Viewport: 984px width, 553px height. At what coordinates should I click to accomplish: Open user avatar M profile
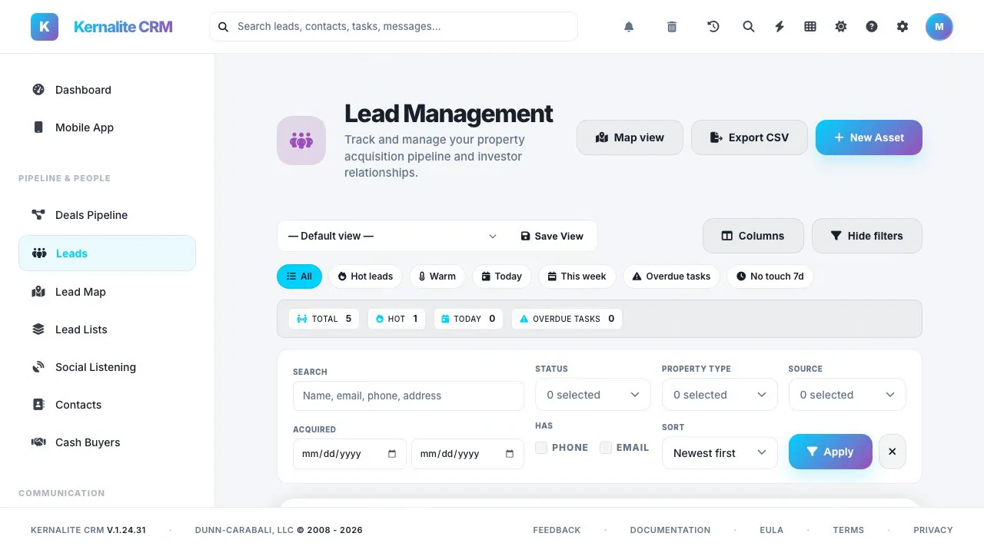click(939, 27)
